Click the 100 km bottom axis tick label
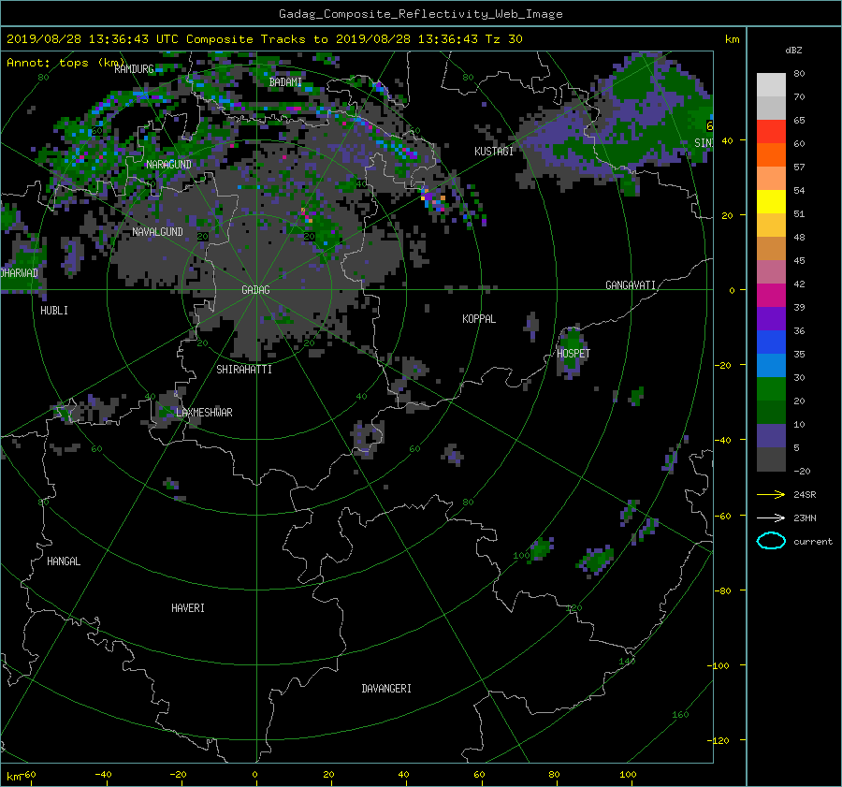 coord(628,775)
